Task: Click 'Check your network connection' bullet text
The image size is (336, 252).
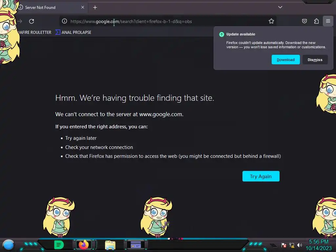Action: (x=99, y=147)
